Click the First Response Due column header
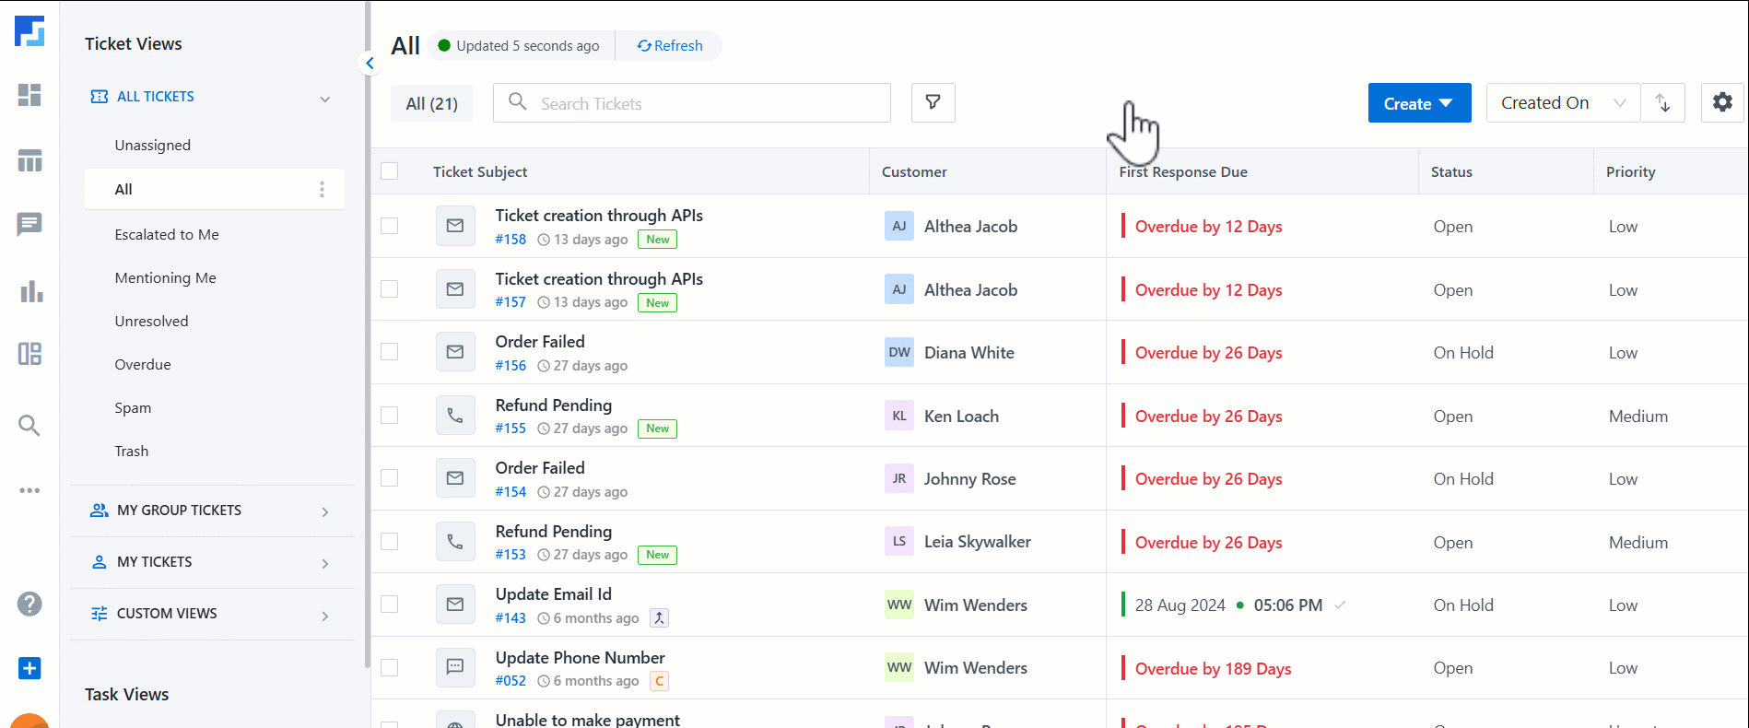The image size is (1749, 728). tap(1183, 171)
